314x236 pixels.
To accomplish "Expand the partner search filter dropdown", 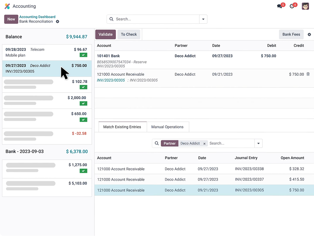I will coord(258,143).
